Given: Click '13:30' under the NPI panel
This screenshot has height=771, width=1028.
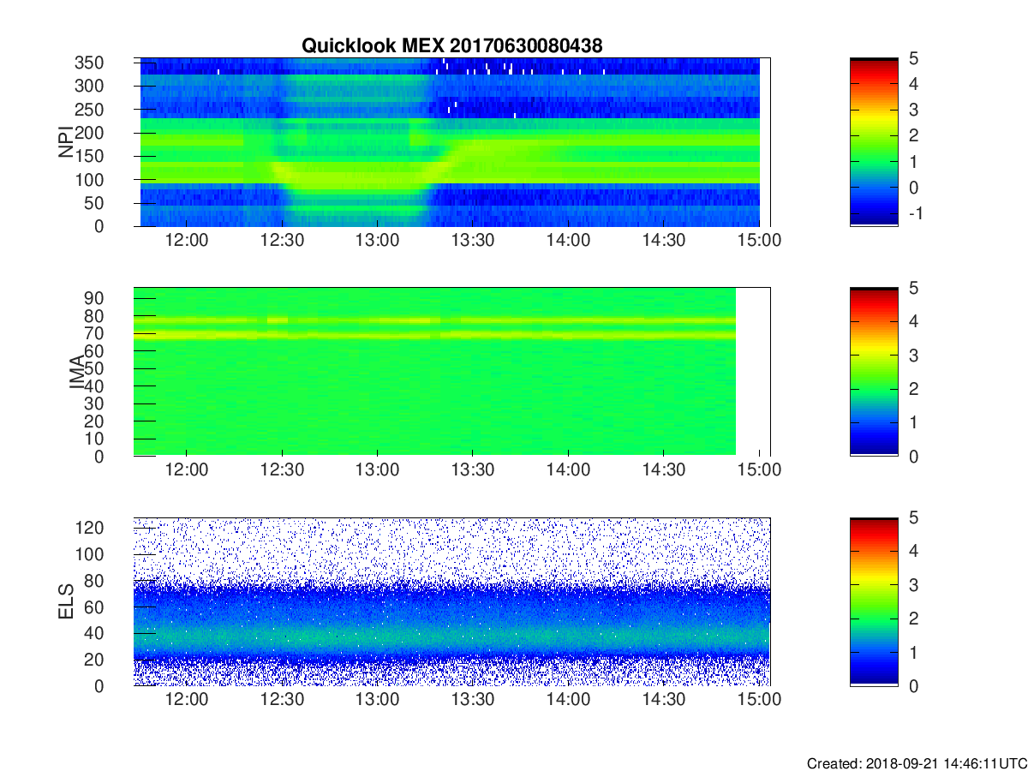Looking at the screenshot, I should 473,242.
